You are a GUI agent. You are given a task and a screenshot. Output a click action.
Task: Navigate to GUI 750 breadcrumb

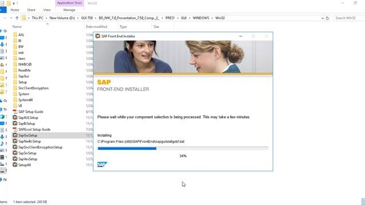tap(87, 18)
